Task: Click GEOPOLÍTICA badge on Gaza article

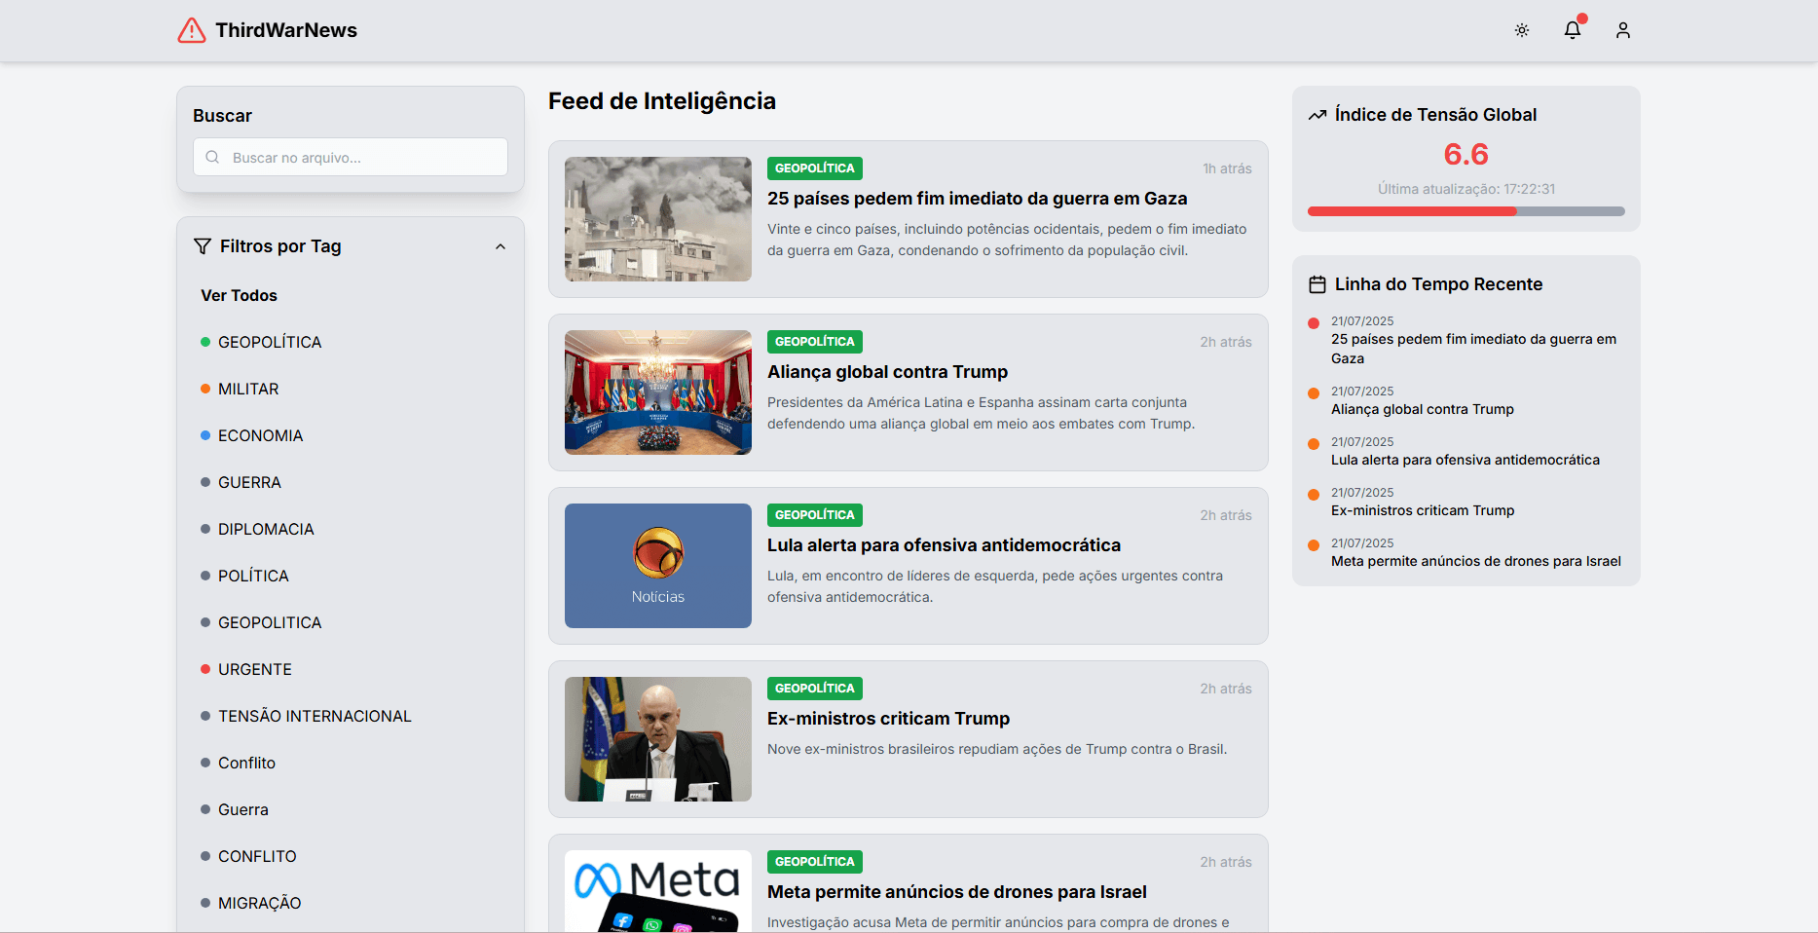Action: [x=815, y=168]
